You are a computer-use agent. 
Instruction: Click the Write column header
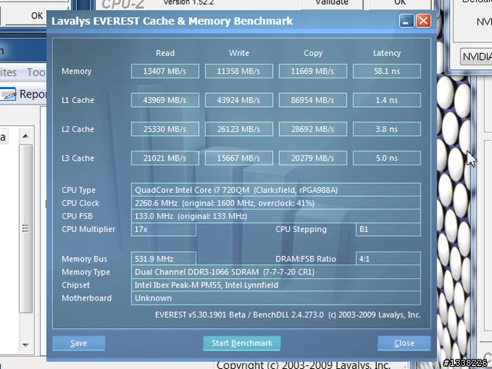pos(239,53)
